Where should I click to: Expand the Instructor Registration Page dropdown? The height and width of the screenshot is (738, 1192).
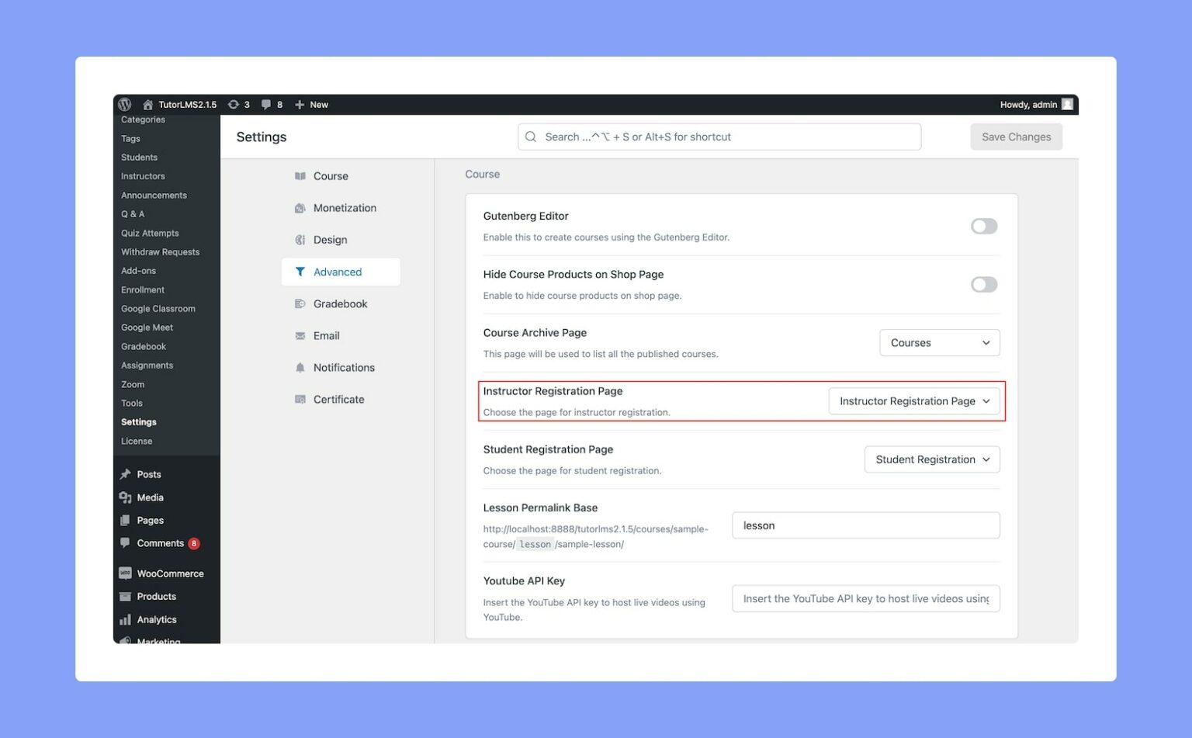coord(913,401)
